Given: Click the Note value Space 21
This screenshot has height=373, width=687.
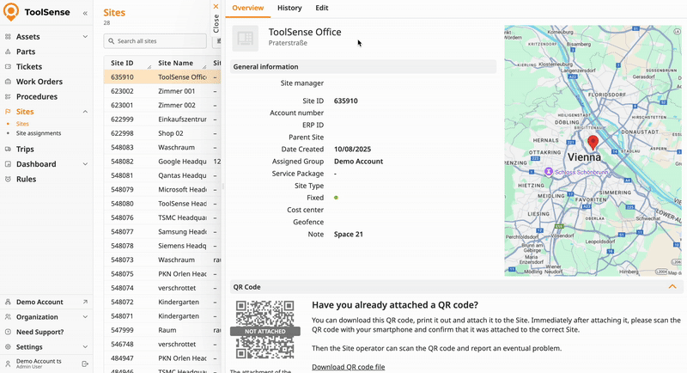Looking at the screenshot, I should [x=349, y=234].
